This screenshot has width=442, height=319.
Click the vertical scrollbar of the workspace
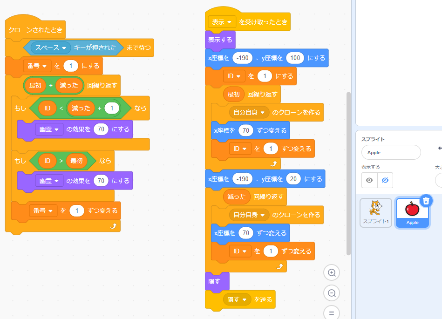pyautogui.click(x=348, y=172)
